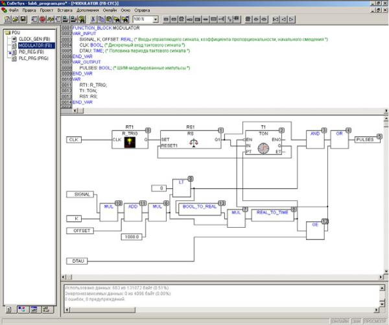Select CLOCK_GEN (FB) in the POU tree
The image size is (389, 325).
pyautogui.click(x=32, y=38)
